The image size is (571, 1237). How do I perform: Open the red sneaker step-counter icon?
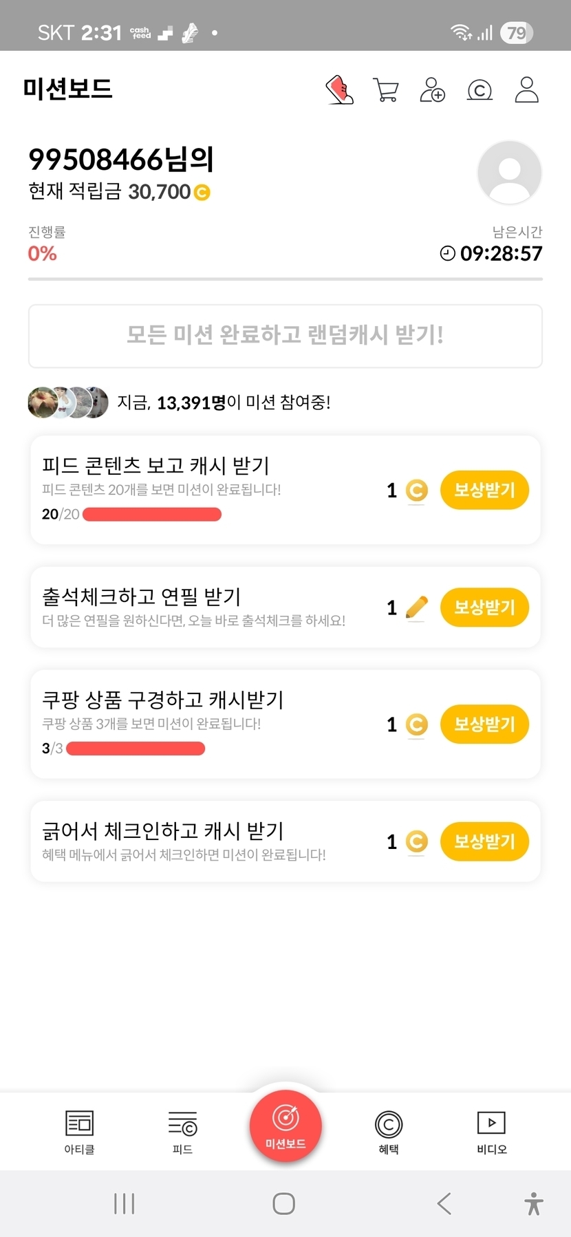[x=339, y=90]
